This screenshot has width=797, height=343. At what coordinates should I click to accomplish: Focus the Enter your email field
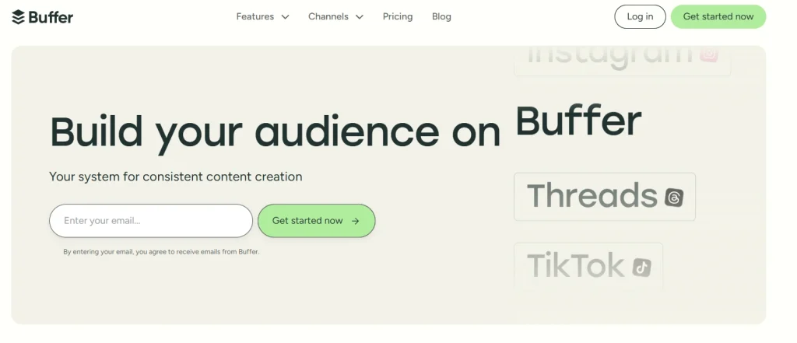[x=151, y=221]
